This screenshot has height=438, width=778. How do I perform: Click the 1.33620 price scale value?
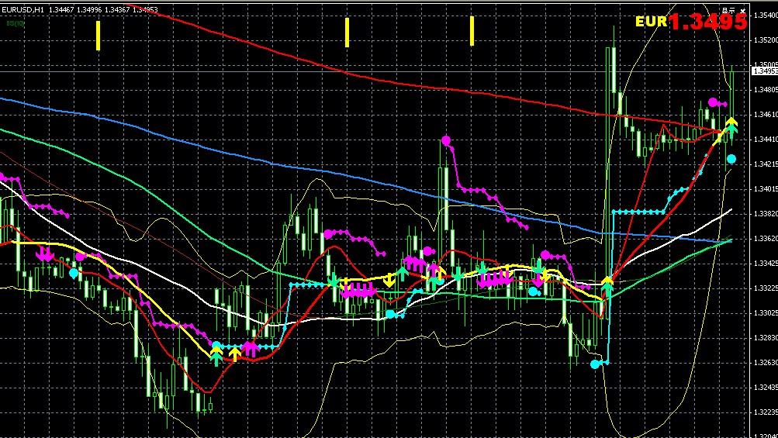tap(766, 239)
